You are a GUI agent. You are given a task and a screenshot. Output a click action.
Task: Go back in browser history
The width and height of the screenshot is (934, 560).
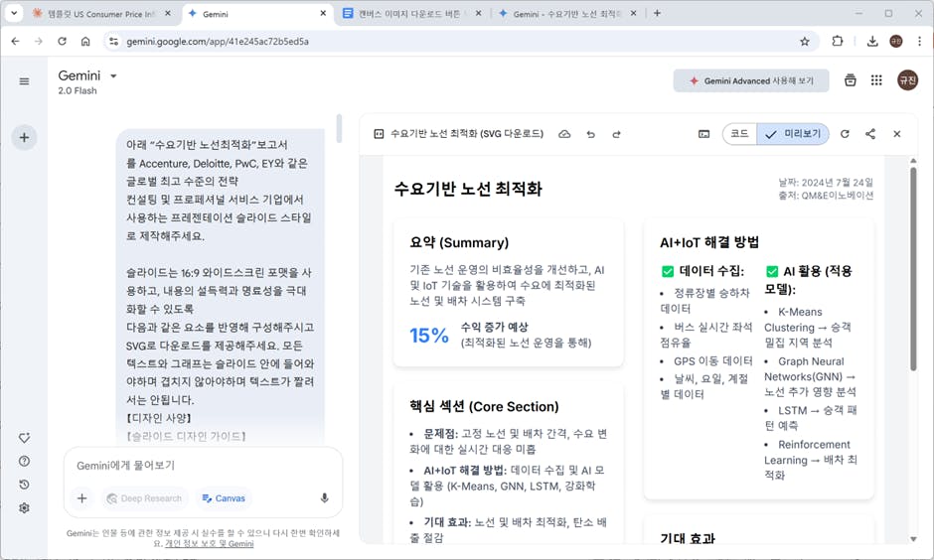coord(16,41)
